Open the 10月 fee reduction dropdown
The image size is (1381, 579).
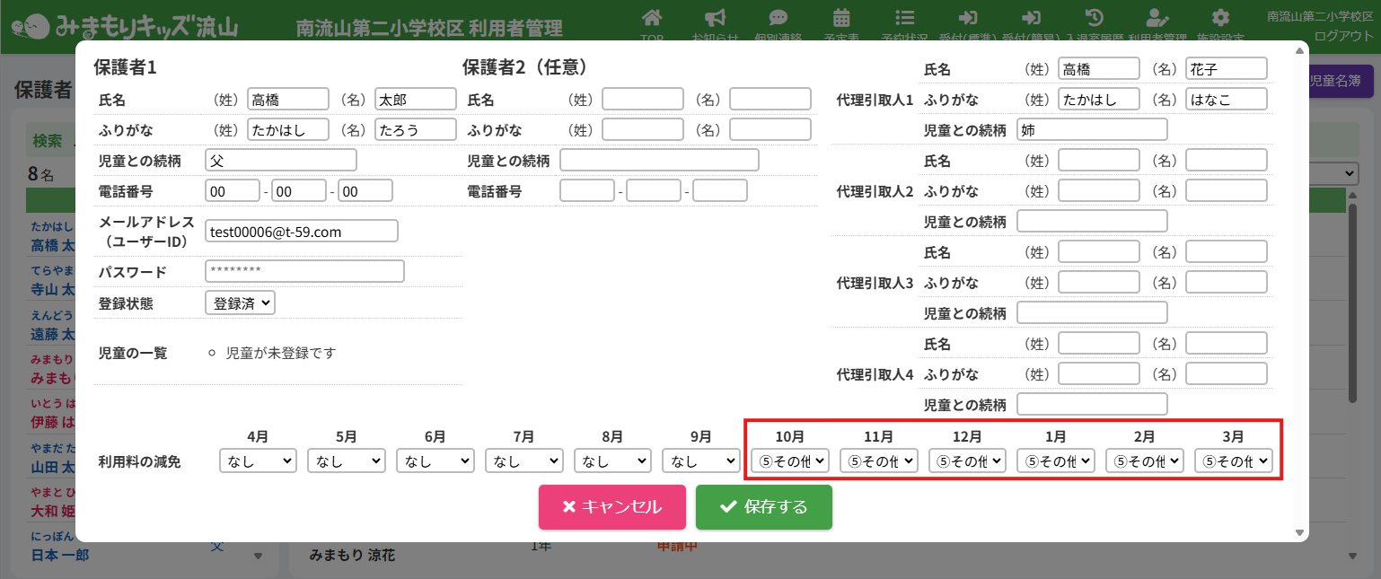tap(789, 461)
